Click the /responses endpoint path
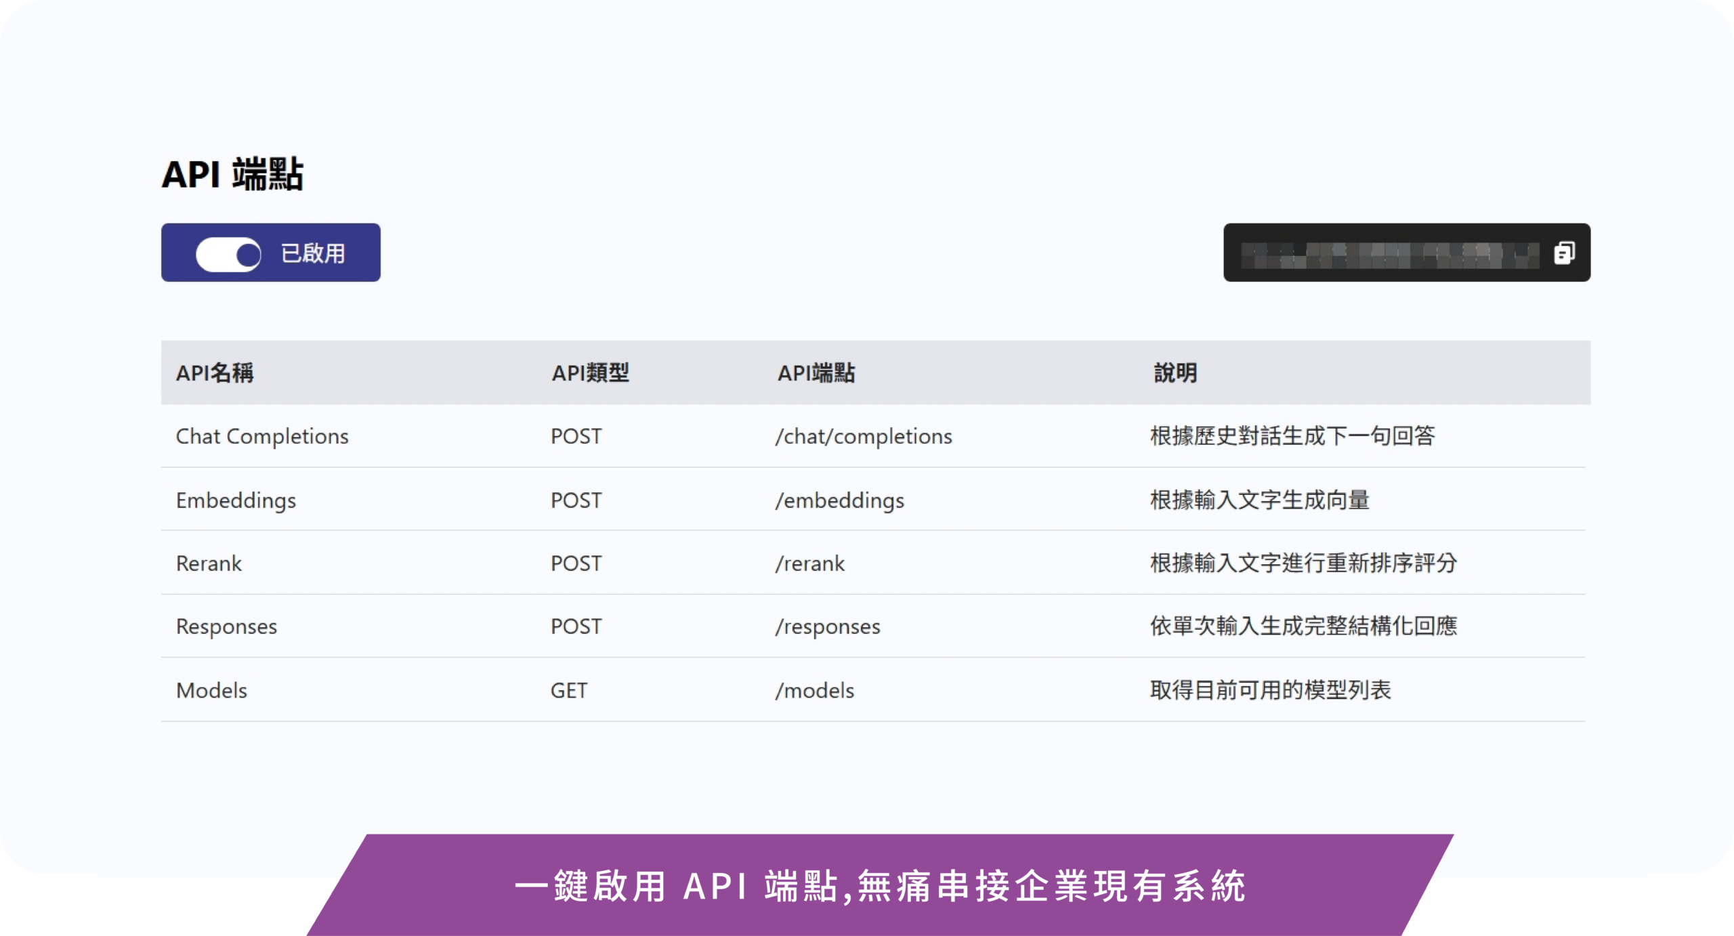Viewport: 1734px width, 936px height. [828, 627]
